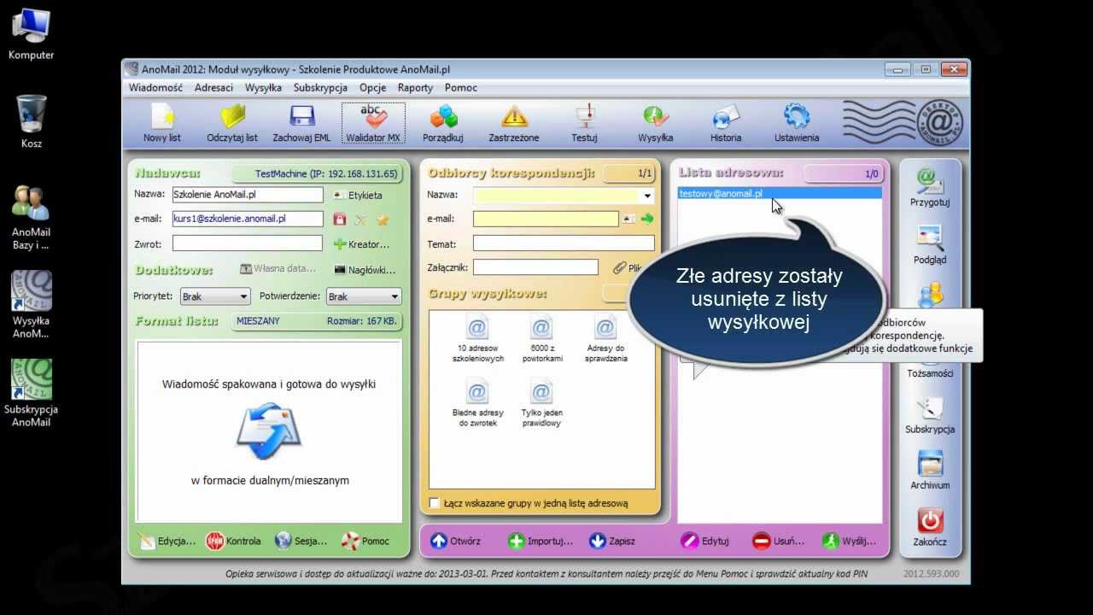Viewport: 1093px width, 615px height.
Task: Click the Zakończ power icon
Action: [930, 527]
